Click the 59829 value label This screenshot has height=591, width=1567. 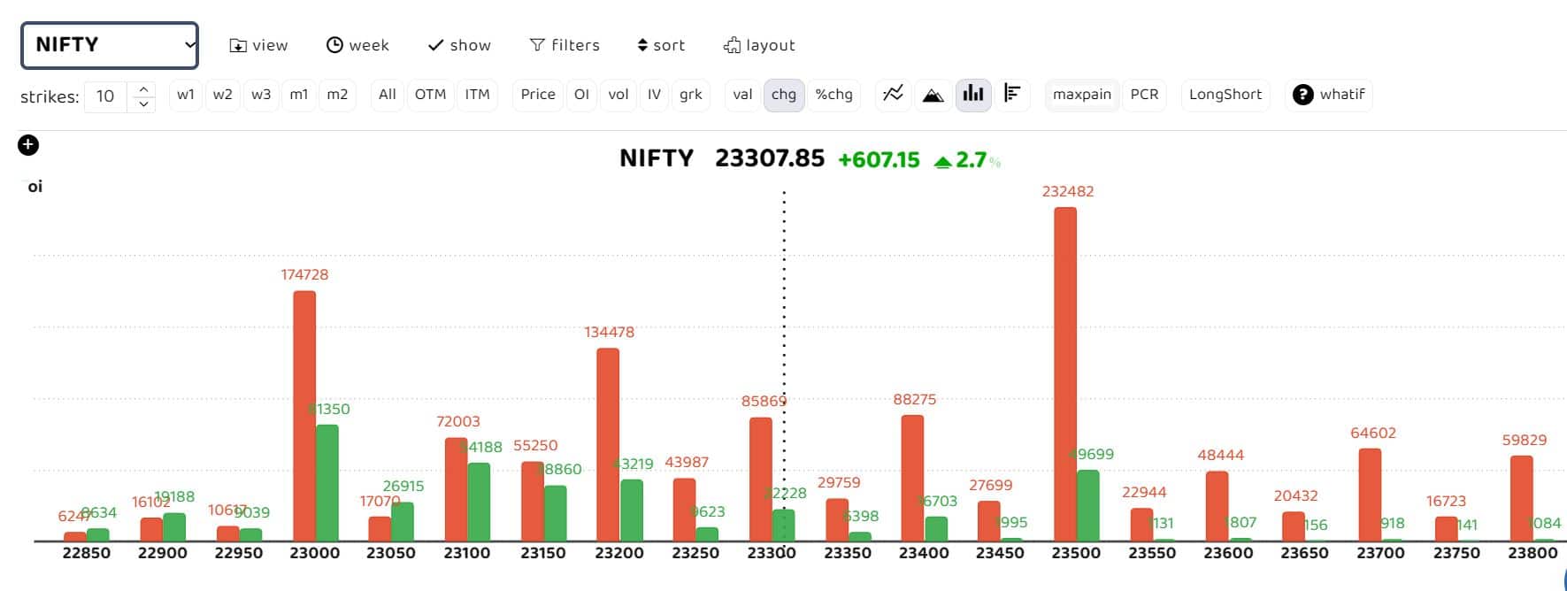(1525, 440)
